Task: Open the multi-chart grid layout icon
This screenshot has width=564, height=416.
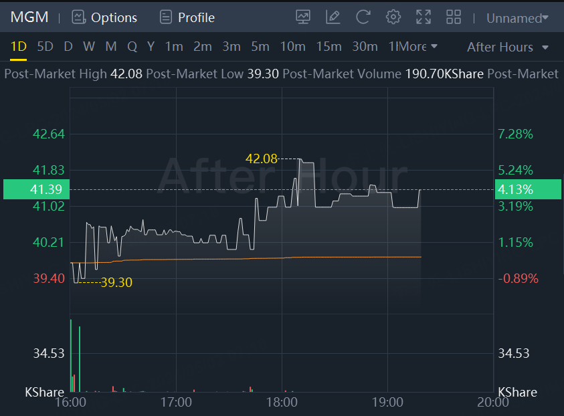Action: pos(454,17)
